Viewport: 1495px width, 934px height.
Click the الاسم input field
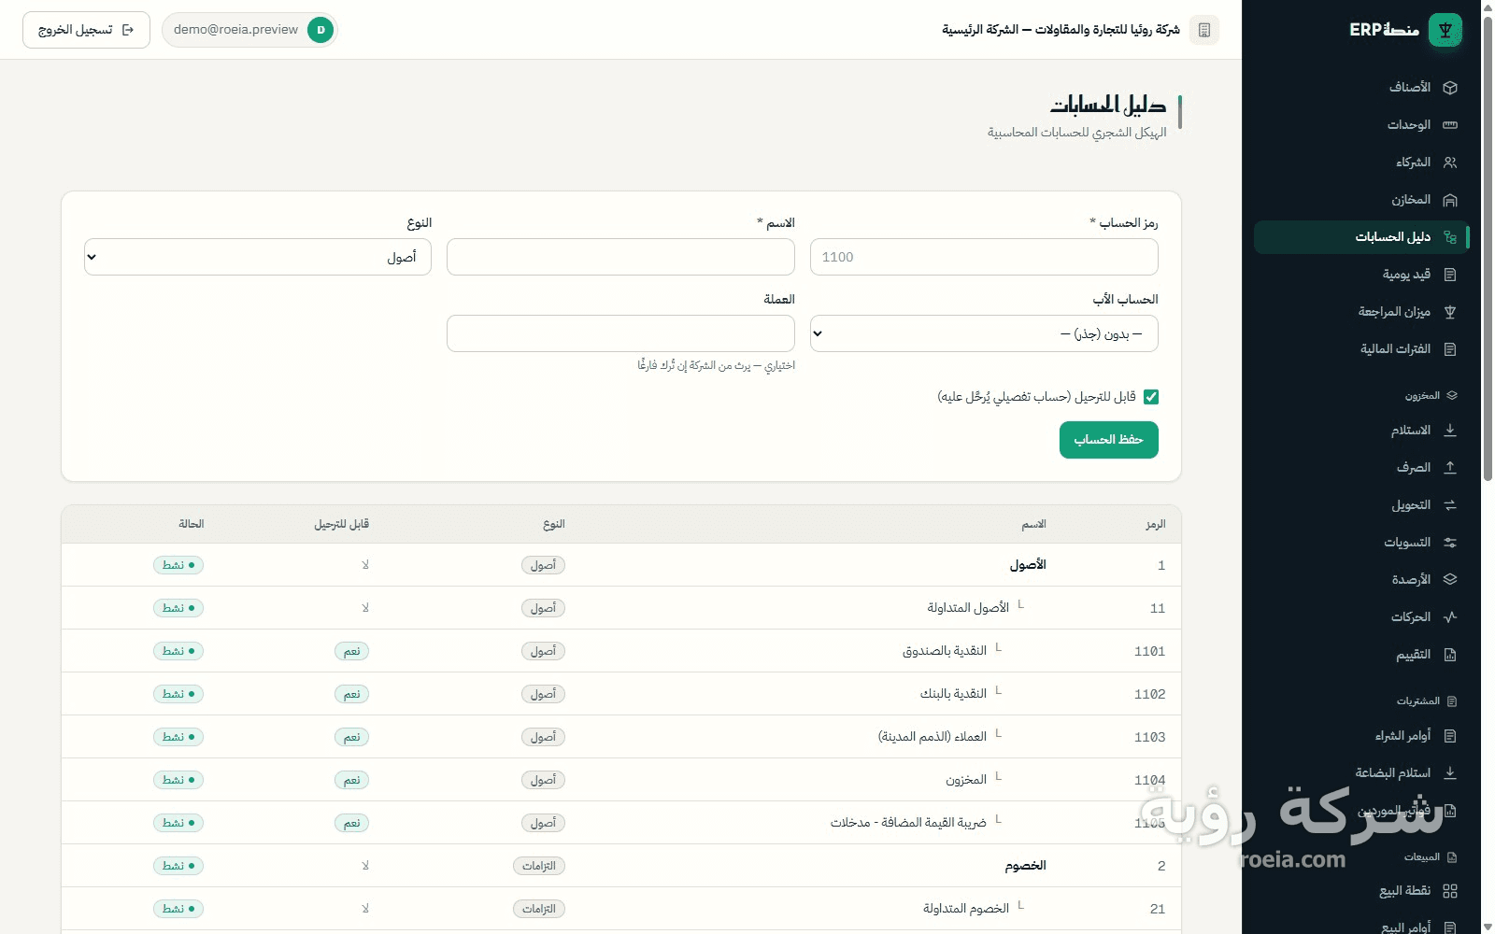point(620,257)
